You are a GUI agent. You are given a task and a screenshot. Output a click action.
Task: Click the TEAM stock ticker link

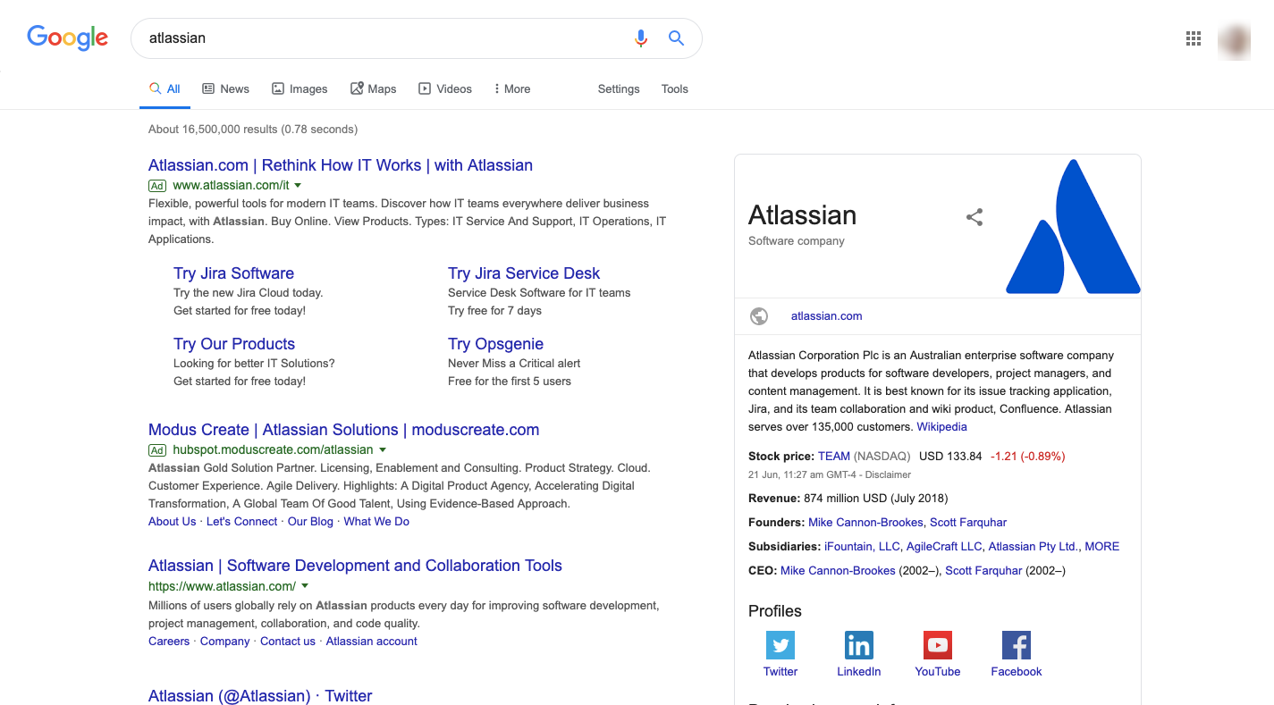(834, 457)
